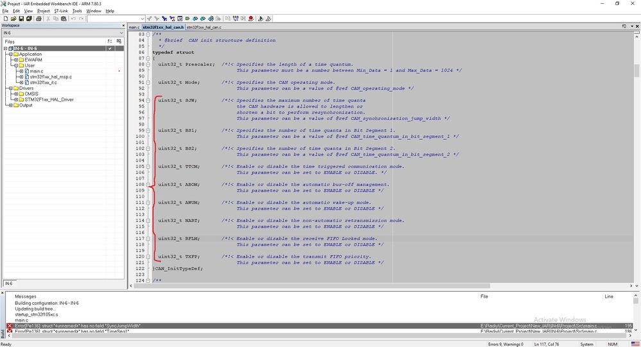Click the Copy toolbar icon
This screenshot has width=641, height=347.
coord(56,19)
